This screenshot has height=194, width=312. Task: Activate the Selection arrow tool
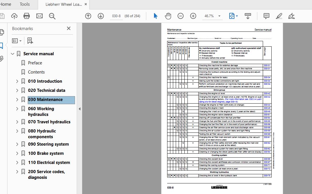(x=155, y=16)
